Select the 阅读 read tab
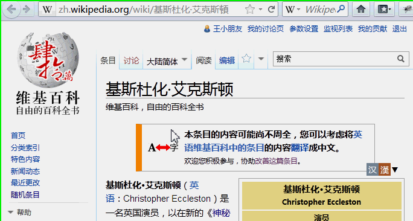 point(203,60)
